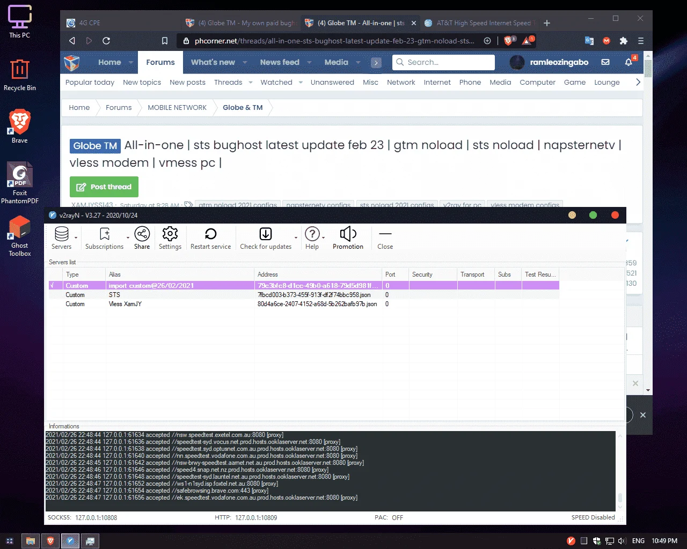Go to MOBILE NETWORK breadcrumb

(177, 107)
